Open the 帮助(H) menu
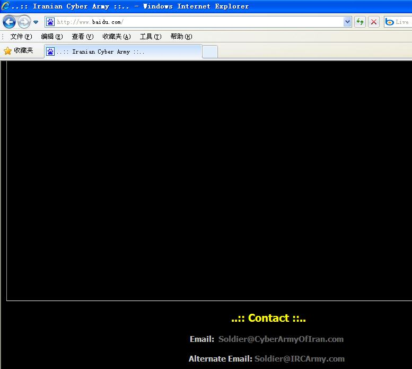The width and height of the screenshot is (412, 369). tap(181, 37)
